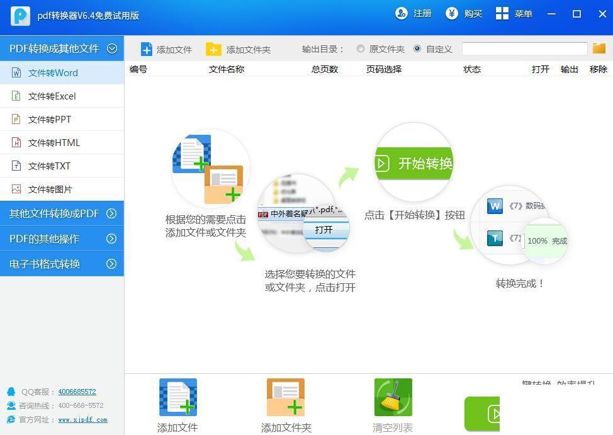
Task: Select 文件转PPT in the sidebar
Action: point(62,119)
